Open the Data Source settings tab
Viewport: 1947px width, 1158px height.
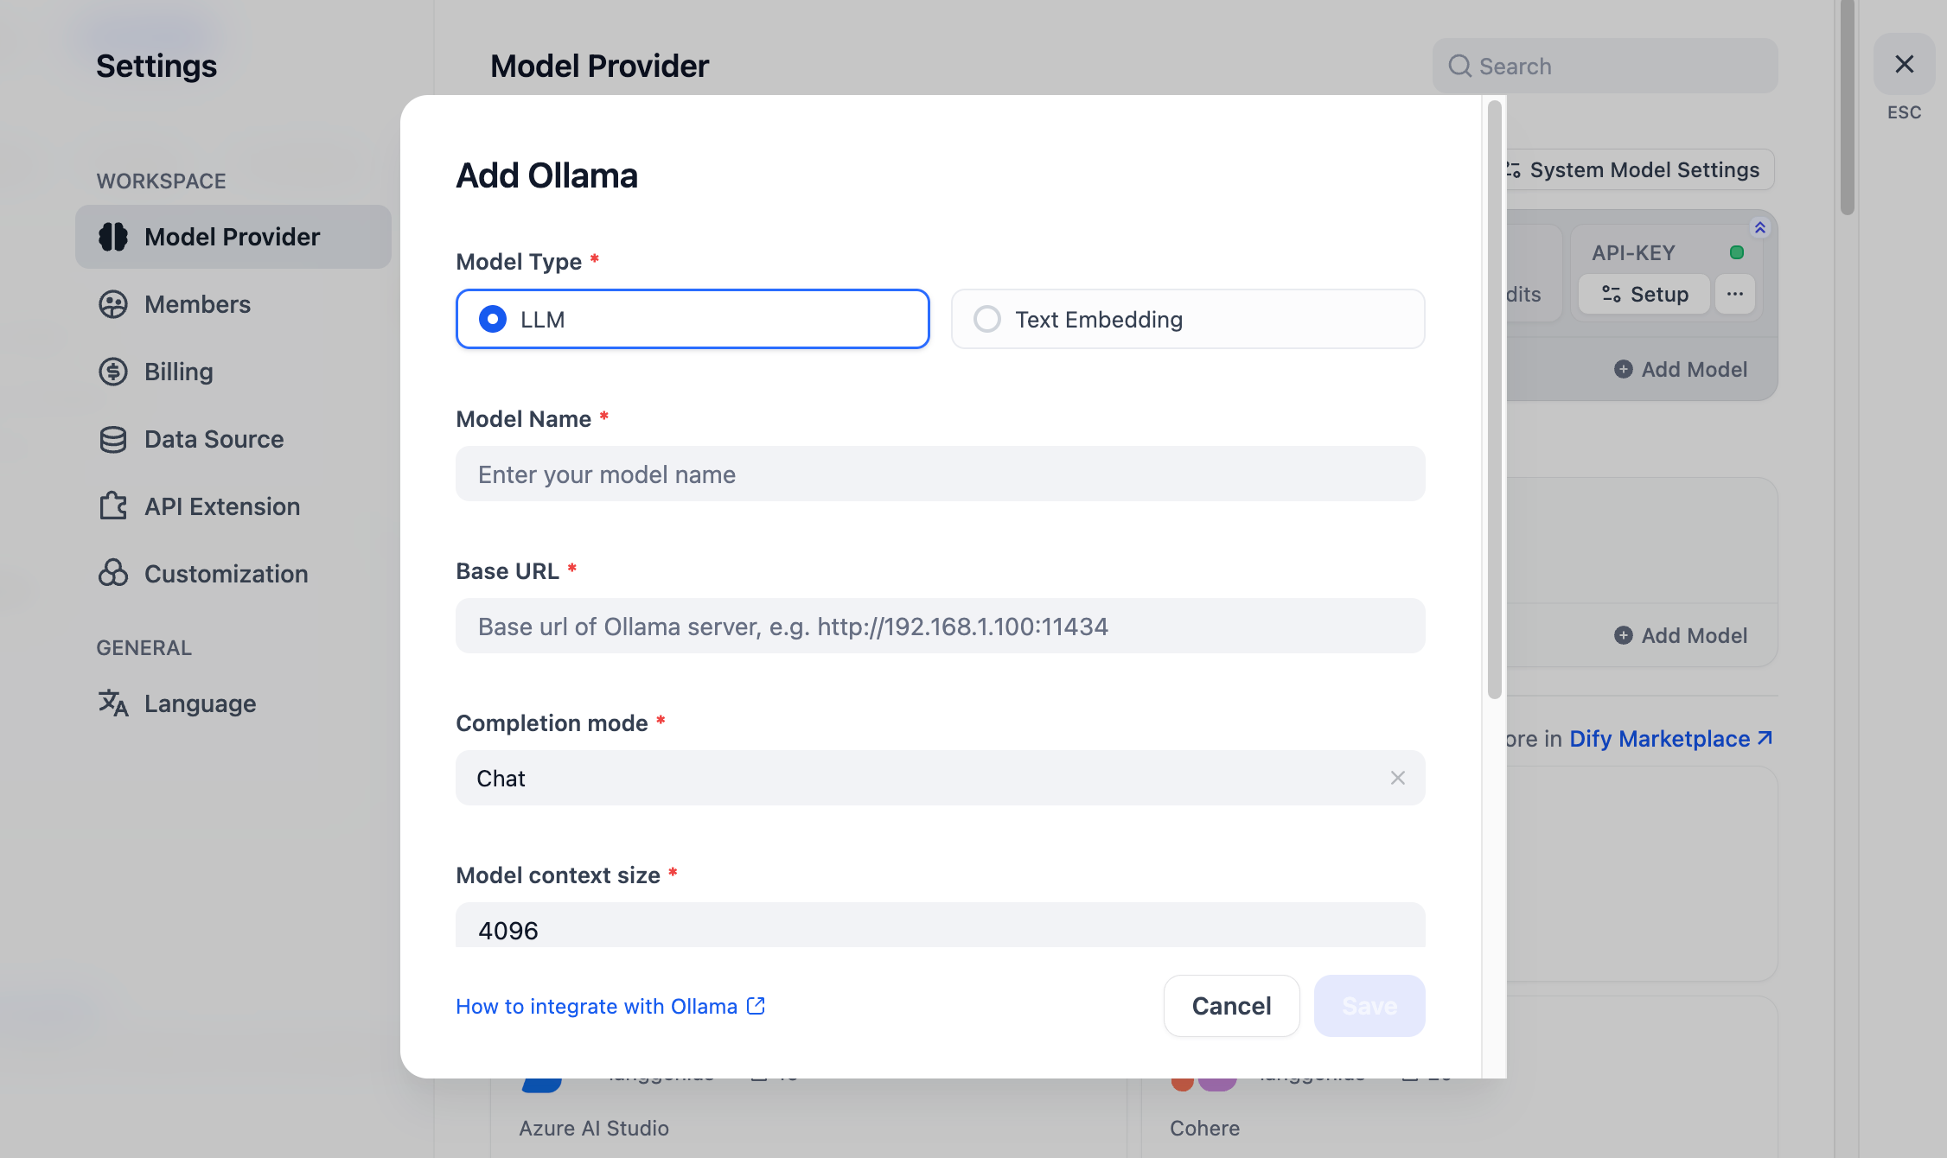[214, 439]
